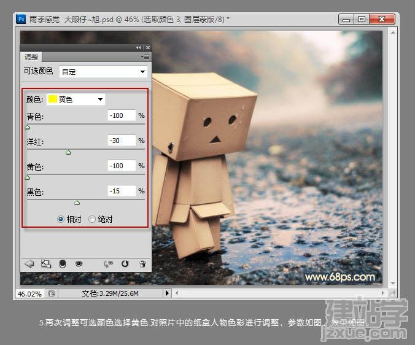Close the Adjustments panel
The image size is (415, 345).
click(x=148, y=48)
